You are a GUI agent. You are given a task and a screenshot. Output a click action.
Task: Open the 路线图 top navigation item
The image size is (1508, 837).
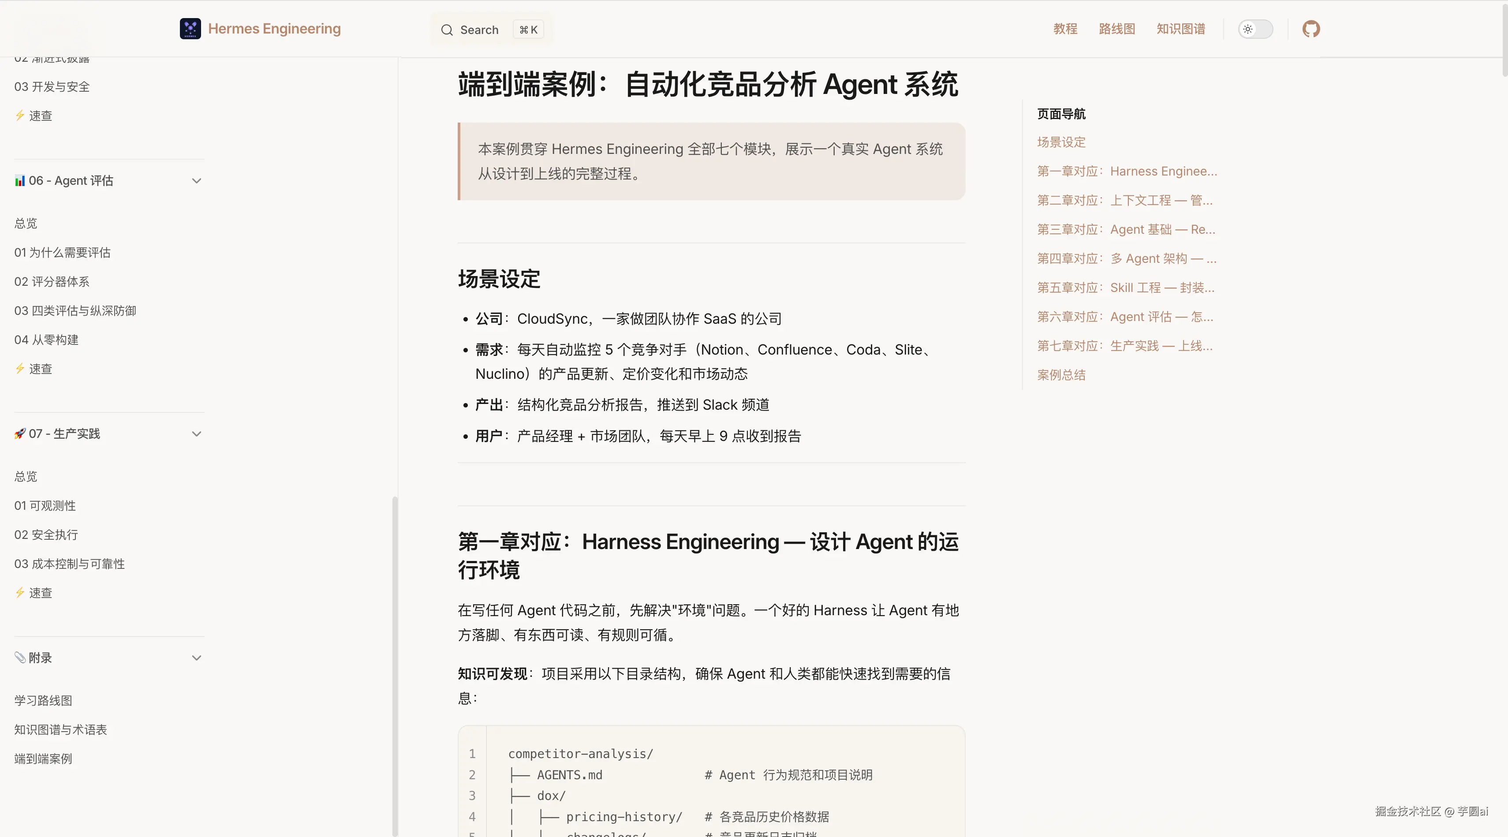(1116, 29)
